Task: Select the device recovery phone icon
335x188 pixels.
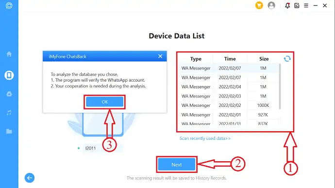Action: click(9, 75)
